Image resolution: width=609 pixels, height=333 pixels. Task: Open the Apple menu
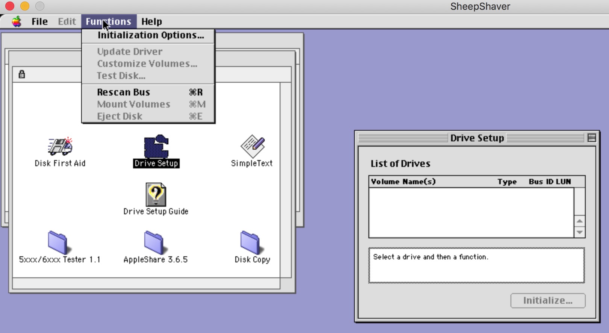pyautogui.click(x=17, y=22)
